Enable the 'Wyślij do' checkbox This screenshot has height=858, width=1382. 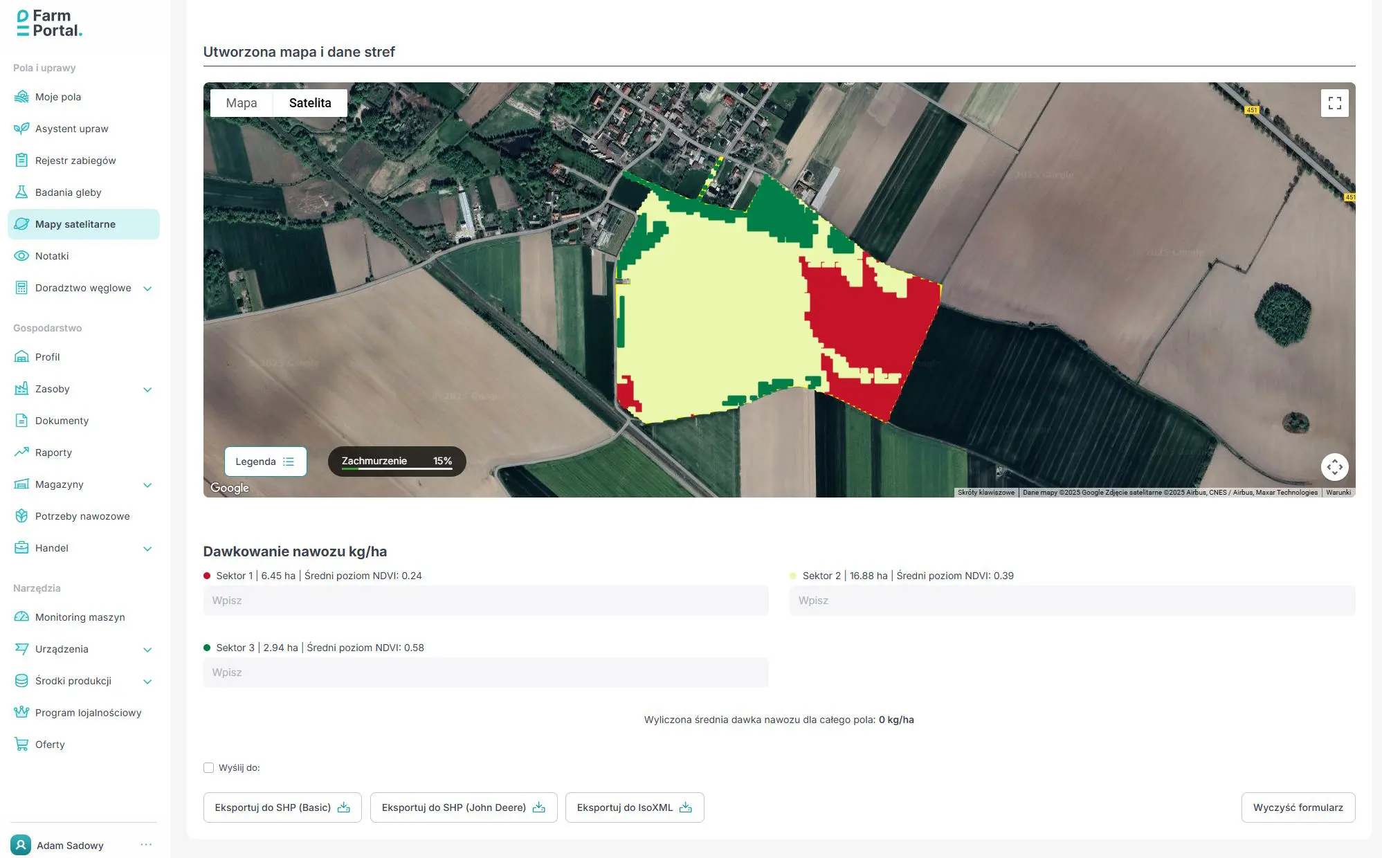(x=208, y=767)
